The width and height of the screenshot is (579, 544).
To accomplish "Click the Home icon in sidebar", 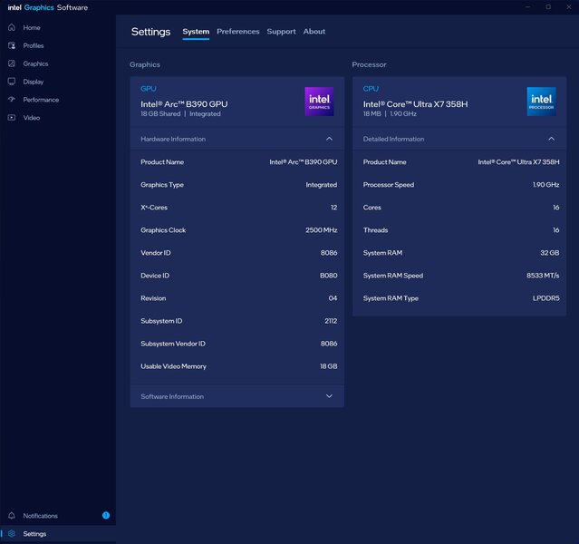I will (12, 27).
